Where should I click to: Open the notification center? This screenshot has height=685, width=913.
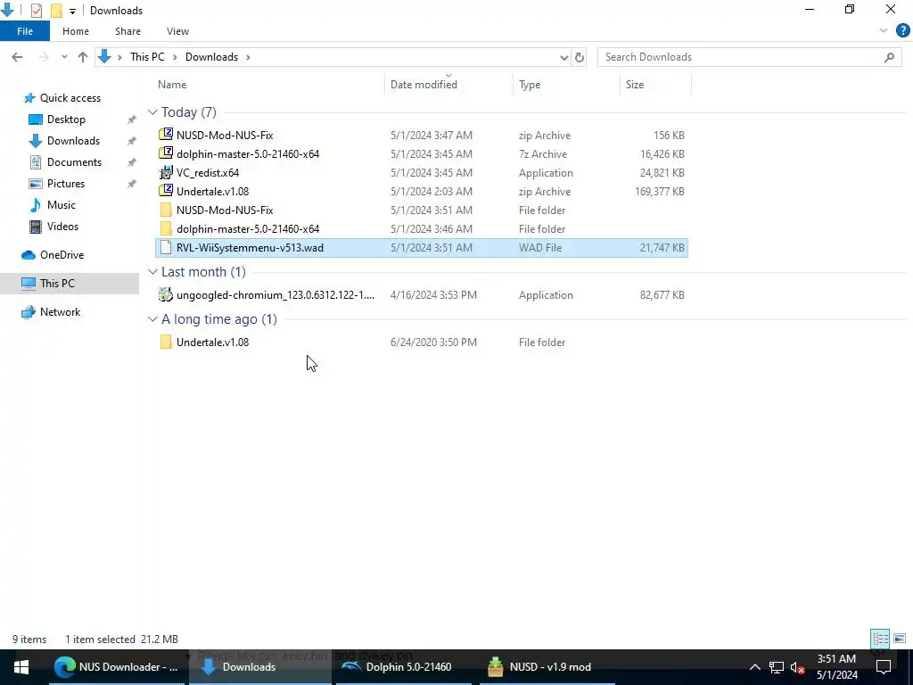point(884,667)
